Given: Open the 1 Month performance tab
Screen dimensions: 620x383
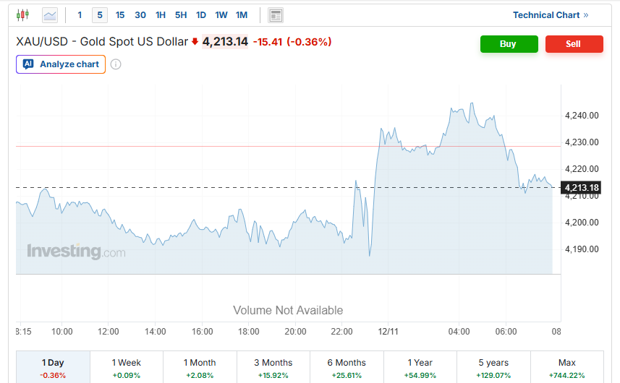Looking at the screenshot, I should 200,367.
